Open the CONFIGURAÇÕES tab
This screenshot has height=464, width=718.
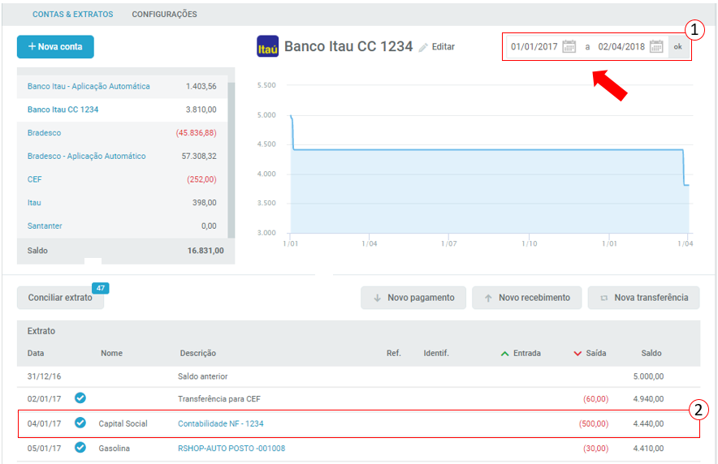(164, 14)
